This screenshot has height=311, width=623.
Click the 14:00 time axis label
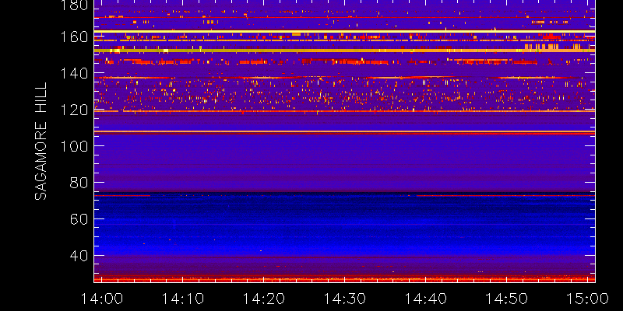(102, 299)
